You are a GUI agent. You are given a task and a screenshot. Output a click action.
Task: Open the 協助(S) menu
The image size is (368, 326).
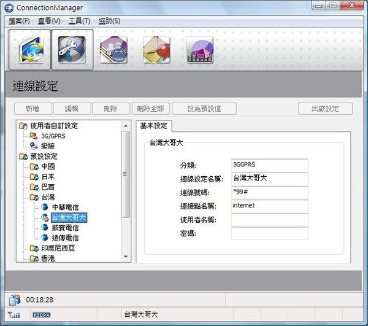tap(109, 21)
